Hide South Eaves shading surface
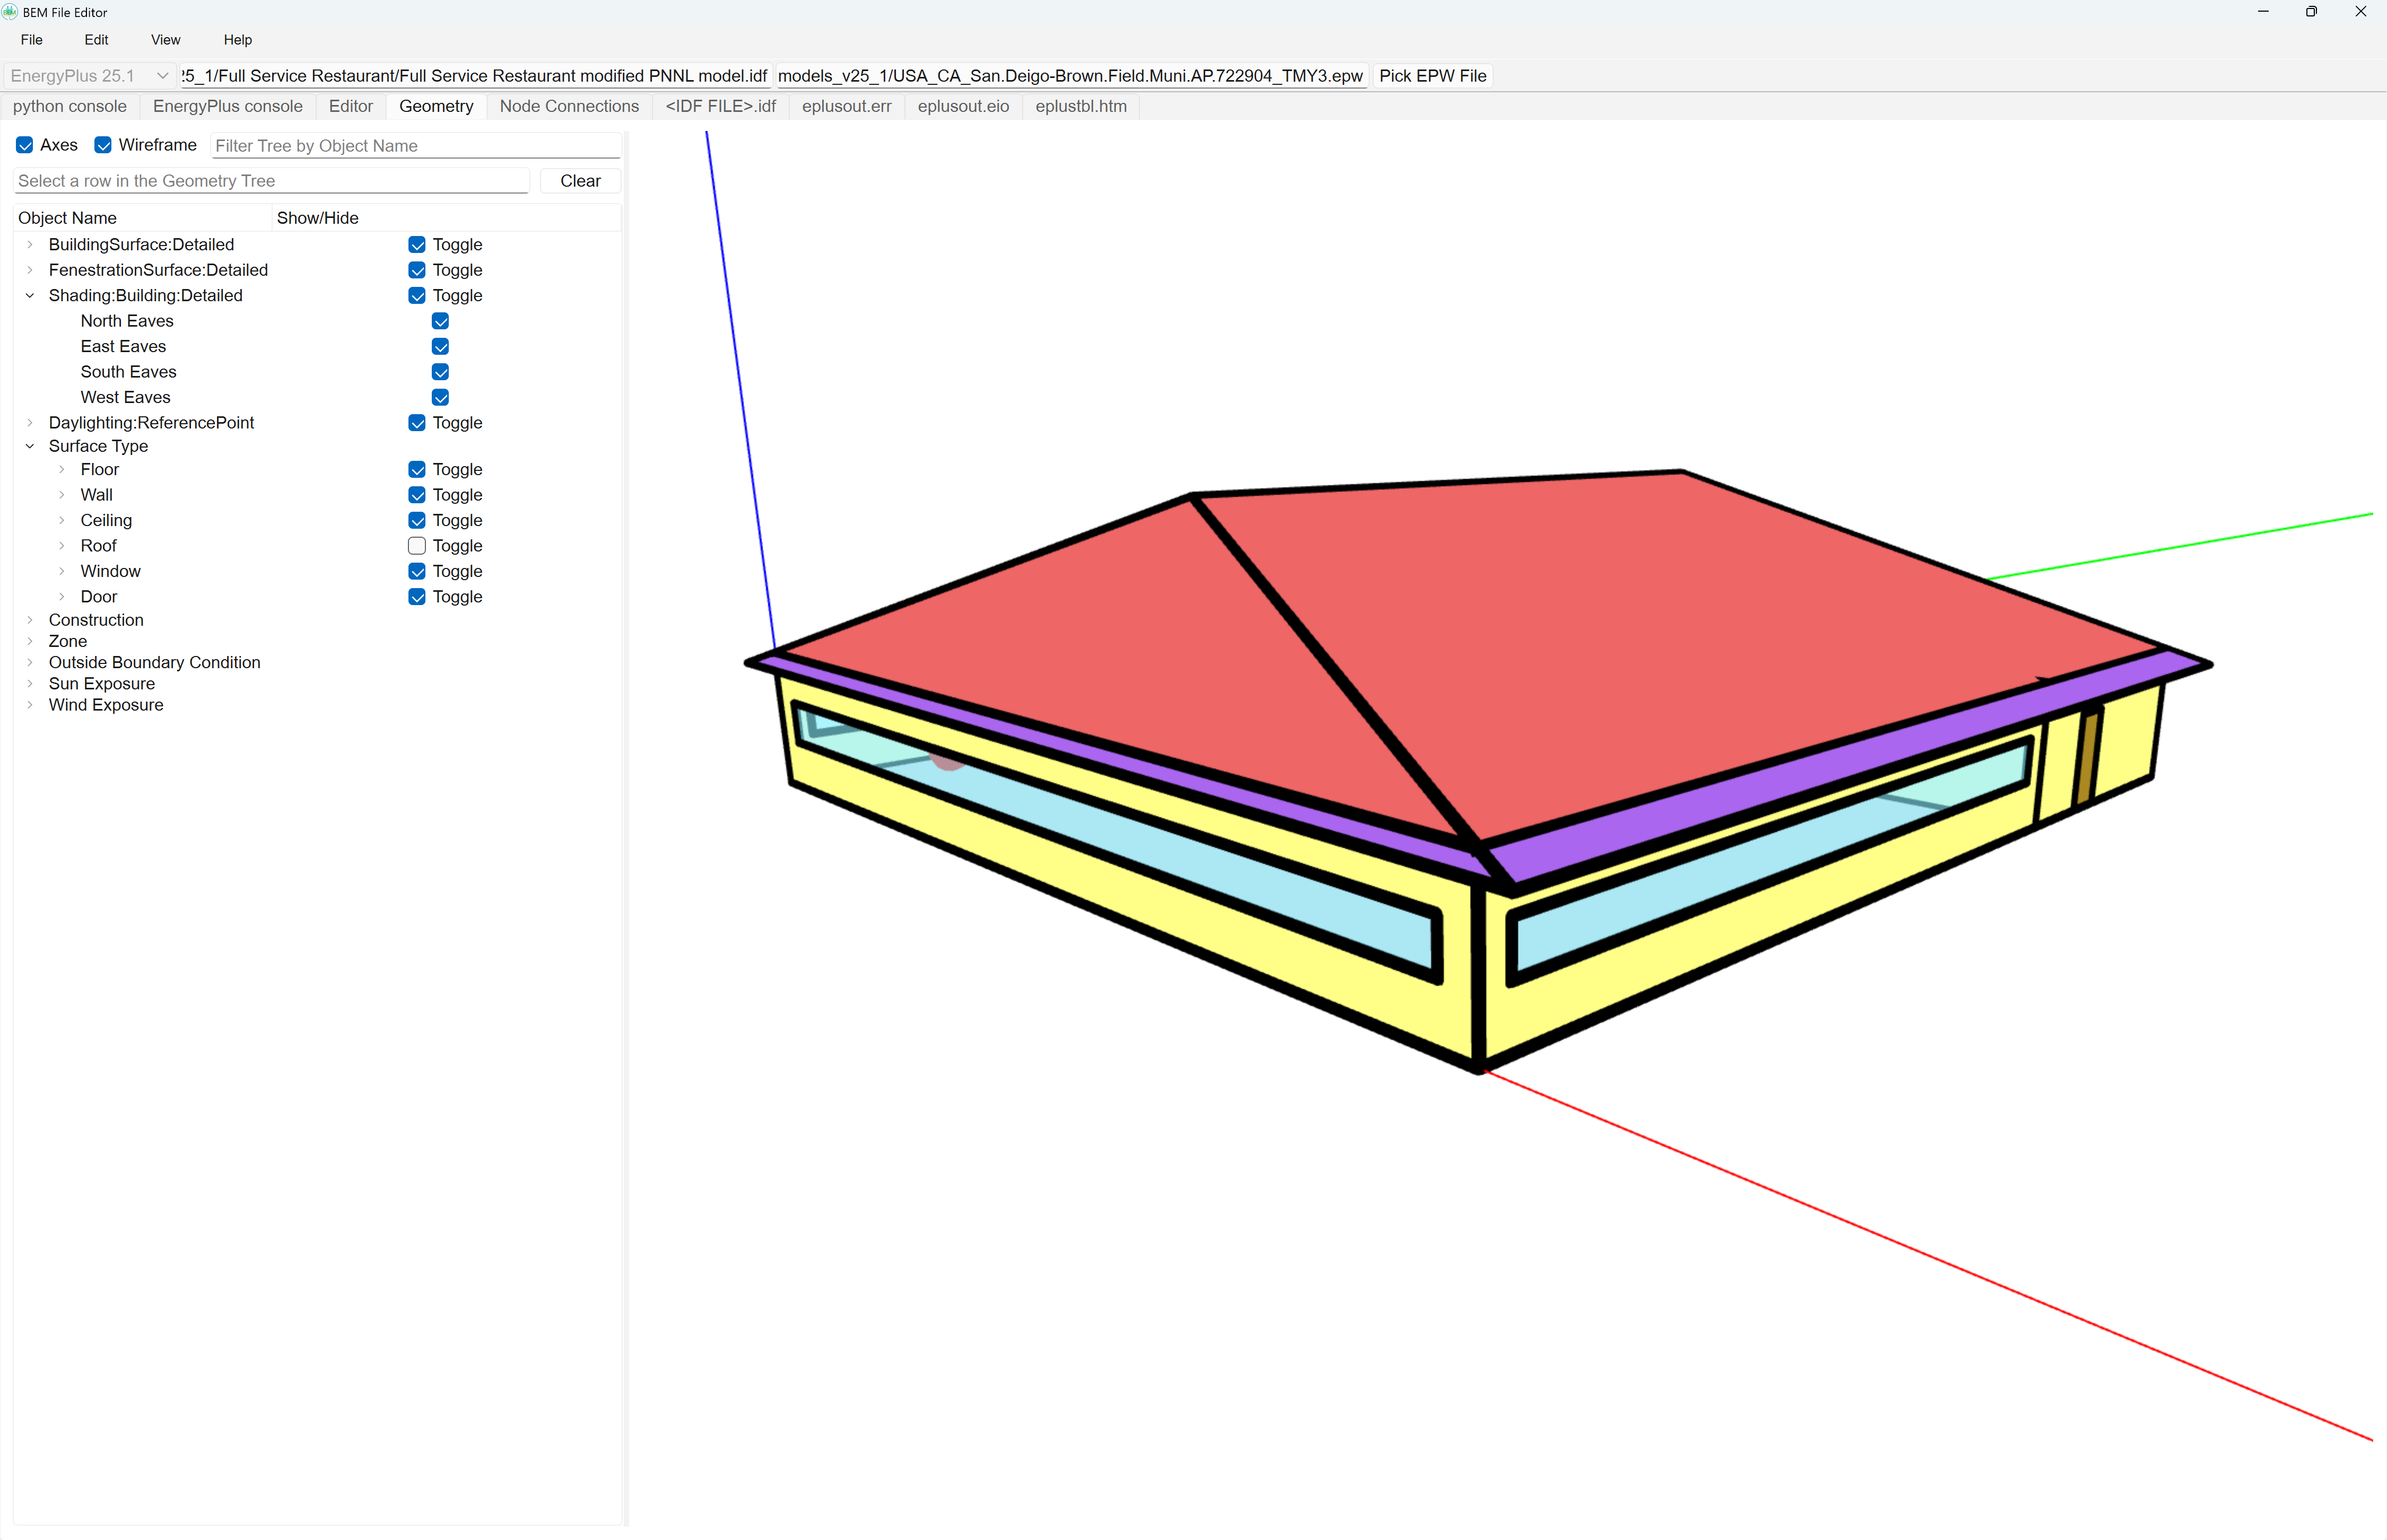Viewport: 2387px width, 1540px height. pyautogui.click(x=440, y=372)
